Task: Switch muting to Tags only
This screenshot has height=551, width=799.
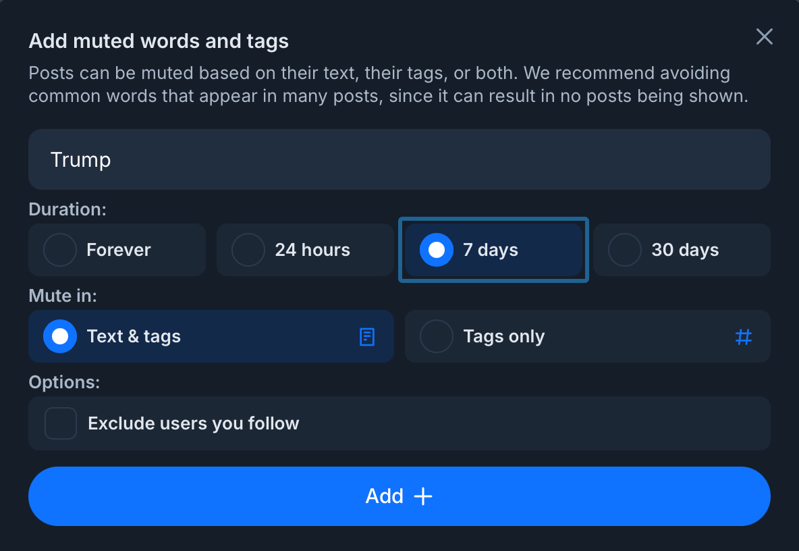Action: tap(437, 336)
